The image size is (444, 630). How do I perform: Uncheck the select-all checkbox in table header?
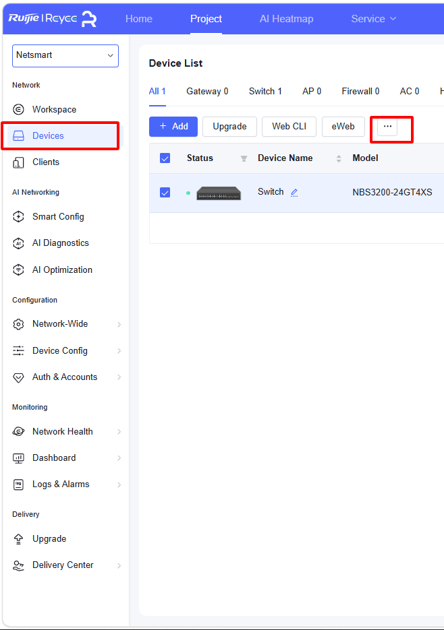165,158
